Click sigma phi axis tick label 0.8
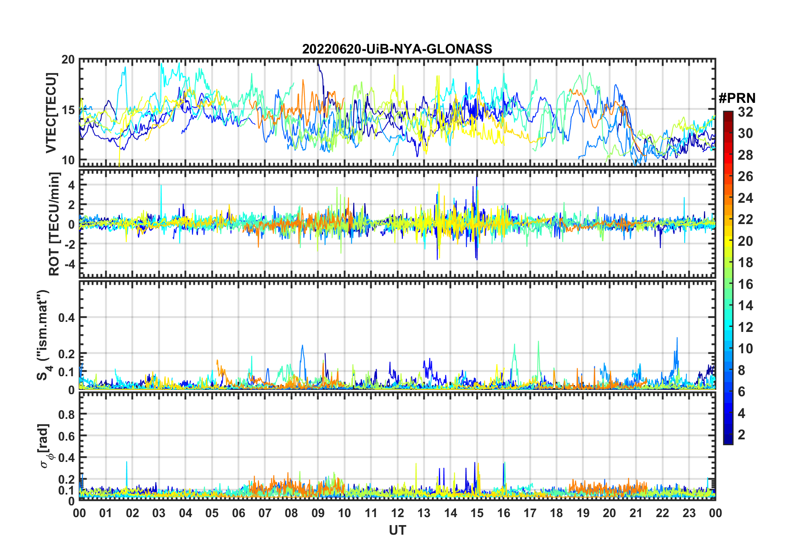Viewport: 795px width, 556px height. coord(66,414)
